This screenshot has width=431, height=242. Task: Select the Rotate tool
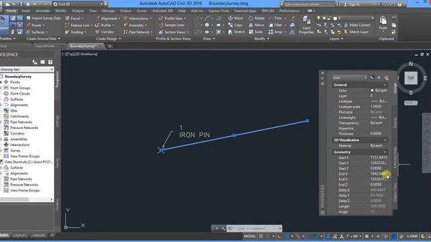(257, 18)
